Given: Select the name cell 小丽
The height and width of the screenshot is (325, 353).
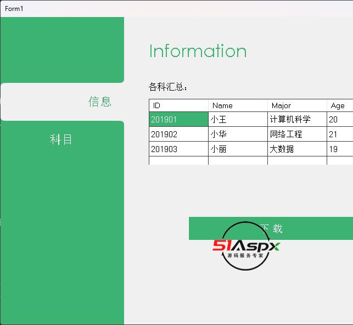Looking at the screenshot, I should click(x=238, y=149).
